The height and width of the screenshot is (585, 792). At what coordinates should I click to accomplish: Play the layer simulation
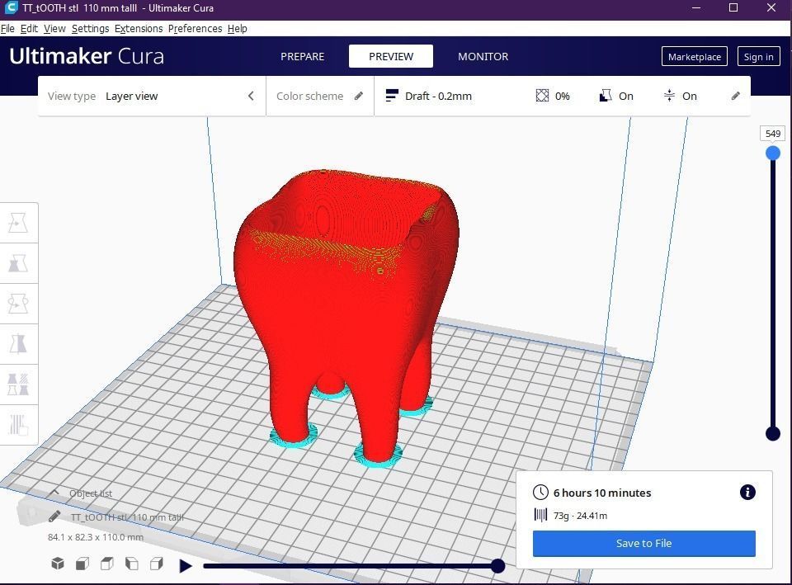pyautogui.click(x=186, y=566)
